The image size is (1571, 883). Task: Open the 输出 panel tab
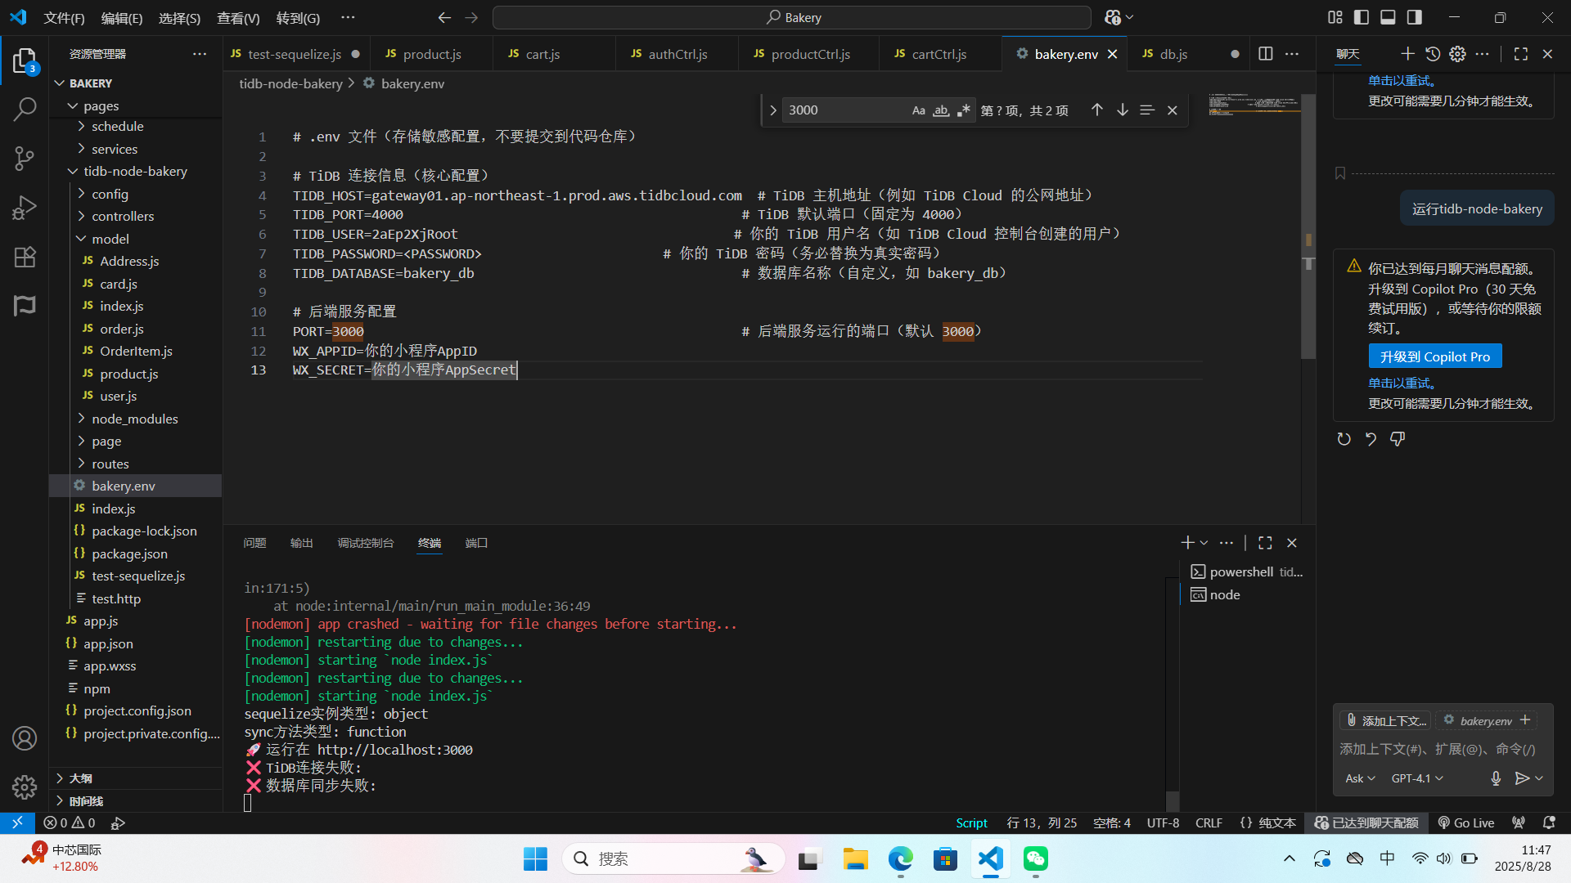(x=301, y=543)
